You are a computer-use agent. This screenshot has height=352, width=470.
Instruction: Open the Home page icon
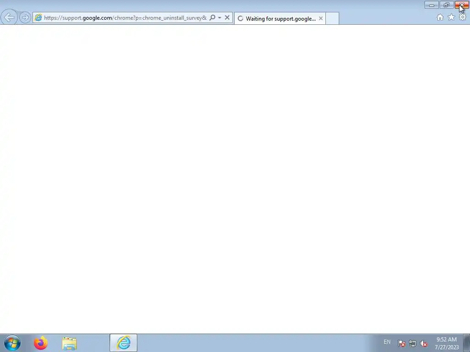pos(440,17)
